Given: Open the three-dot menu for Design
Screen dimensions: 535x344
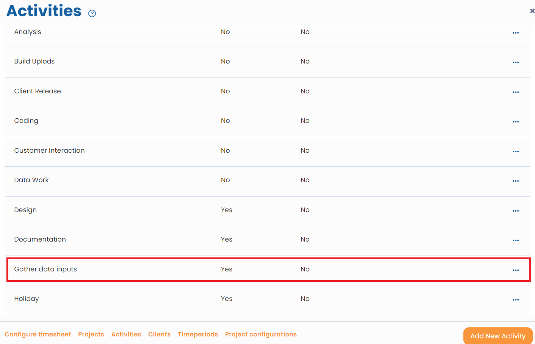Looking at the screenshot, I should coord(515,211).
